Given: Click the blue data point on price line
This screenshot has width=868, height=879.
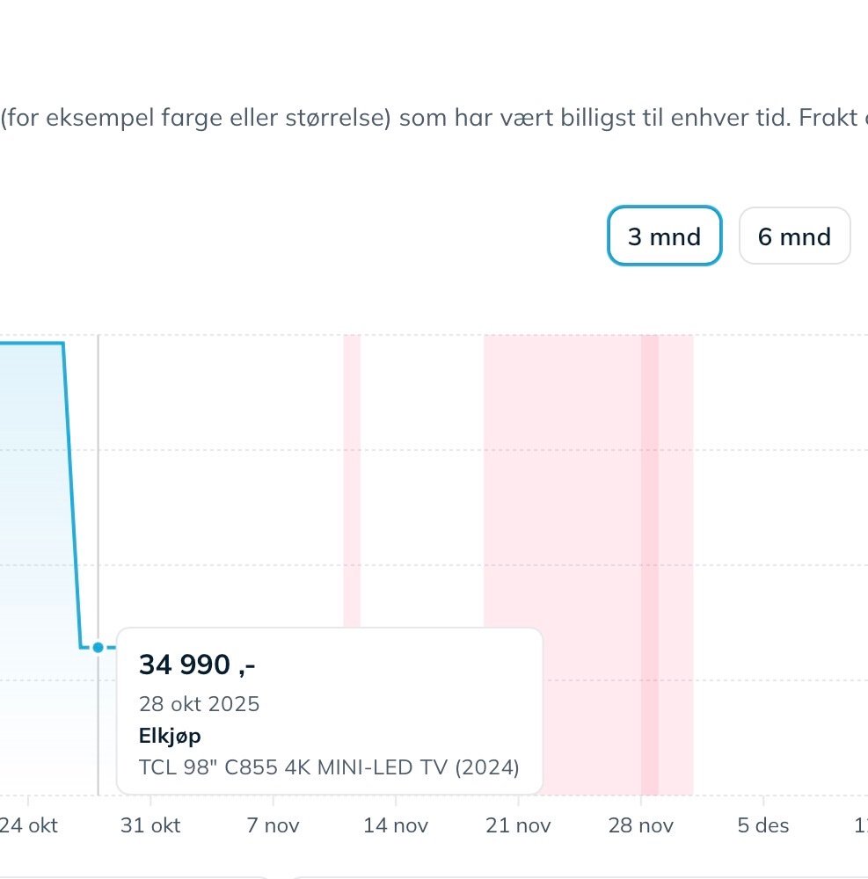Looking at the screenshot, I should click(x=98, y=648).
